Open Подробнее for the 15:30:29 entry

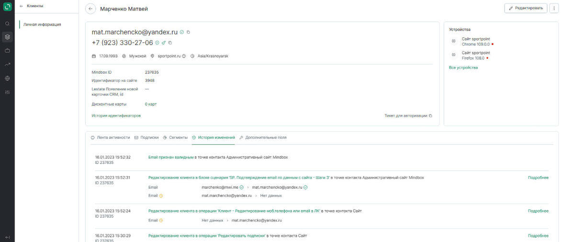pyautogui.click(x=538, y=236)
